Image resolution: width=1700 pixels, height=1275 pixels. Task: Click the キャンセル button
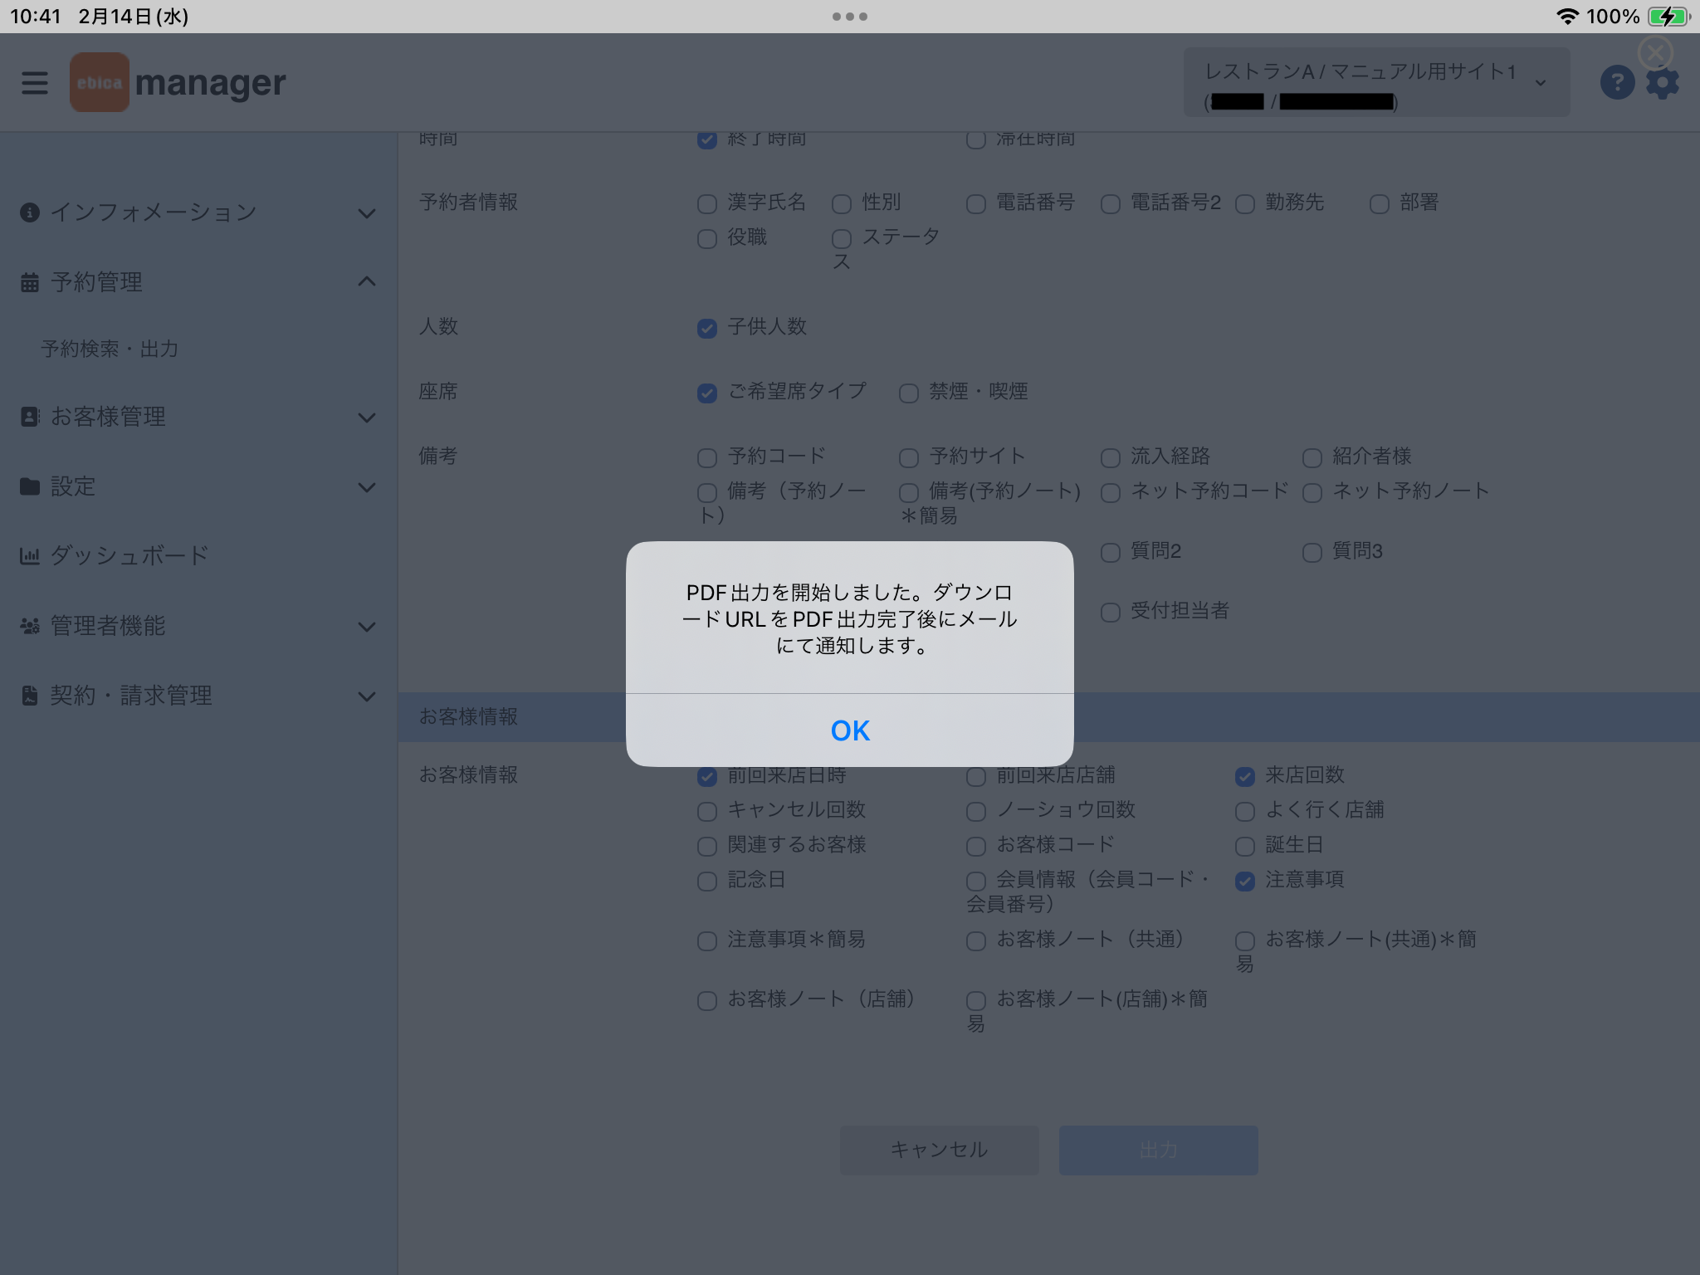click(939, 1150)
